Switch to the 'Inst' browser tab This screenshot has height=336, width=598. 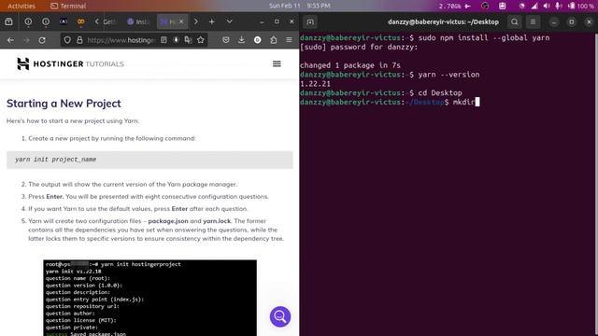tap(139, 21)
